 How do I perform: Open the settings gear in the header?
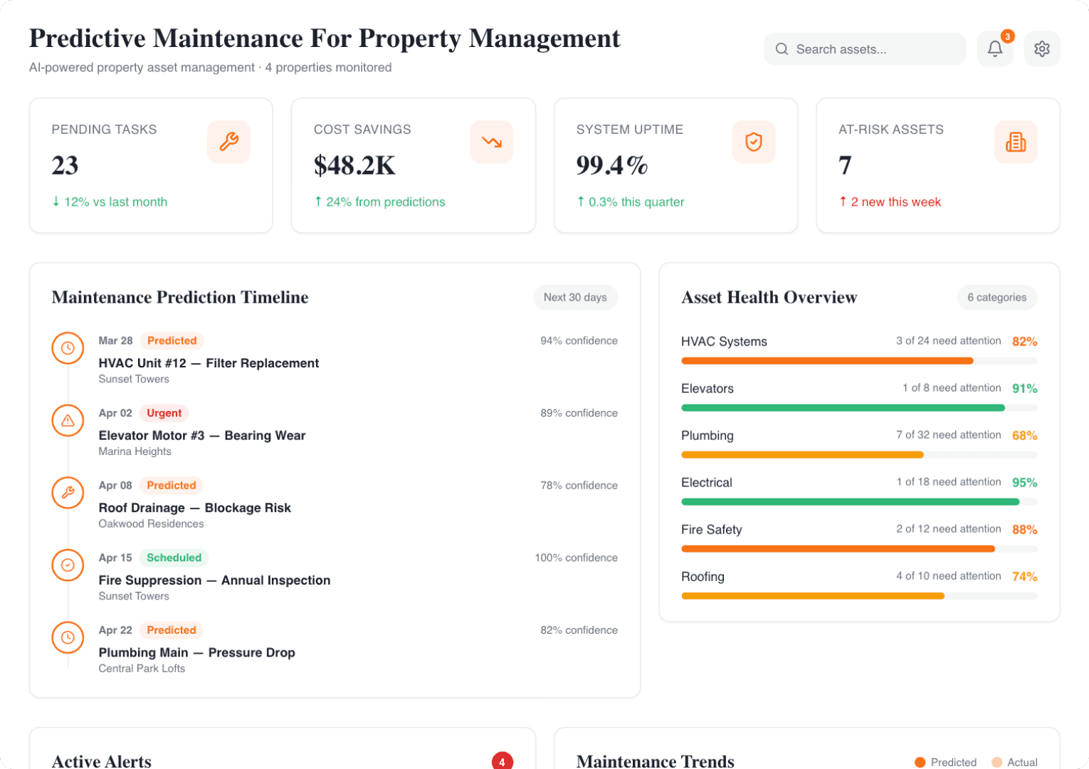pos(1042,48)
